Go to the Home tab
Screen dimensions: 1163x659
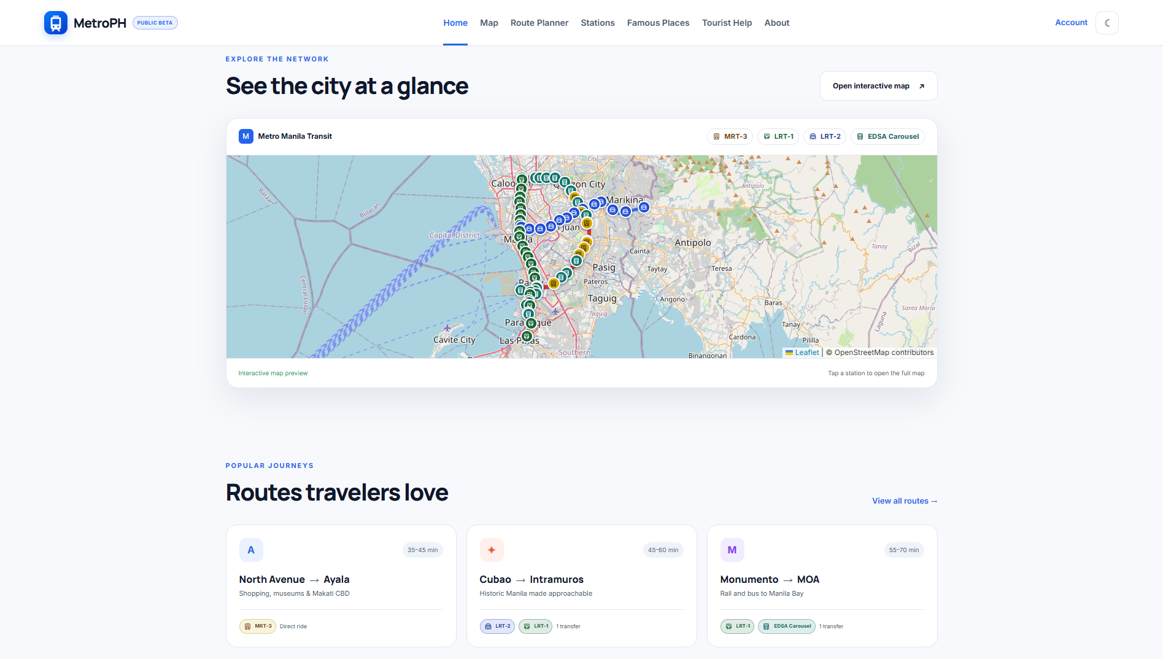tap(455, 23)
